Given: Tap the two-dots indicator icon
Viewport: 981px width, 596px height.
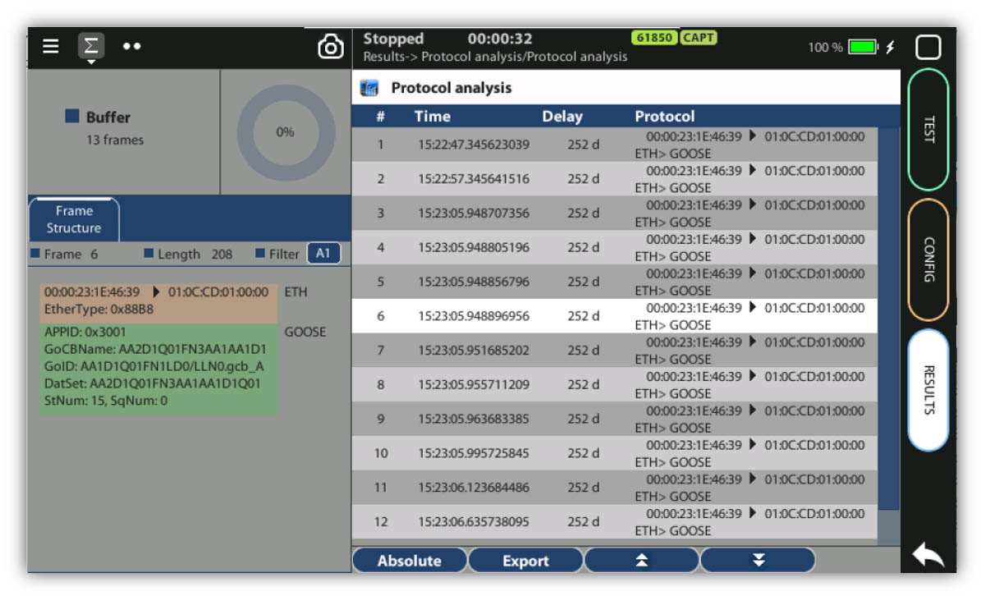Looking at the screenshot, I should [131, 47].
